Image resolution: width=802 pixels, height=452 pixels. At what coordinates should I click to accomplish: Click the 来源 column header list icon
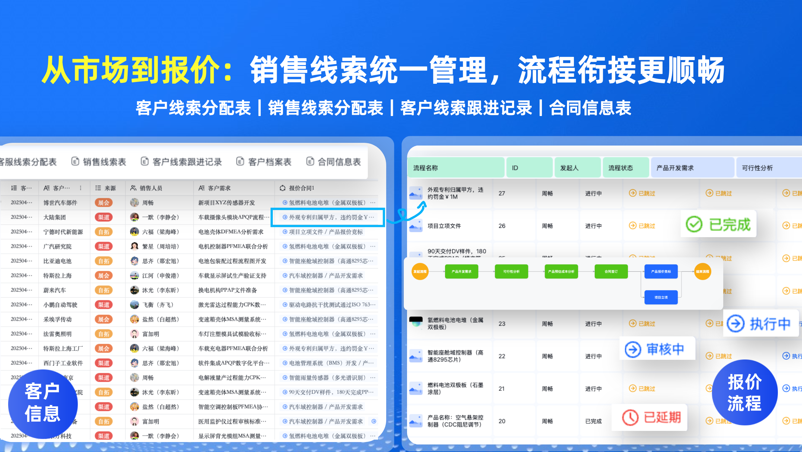[98, 188]
